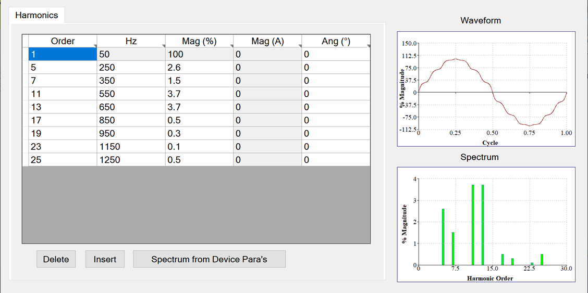Click the Waveform chart plot

tap(486, 88)
